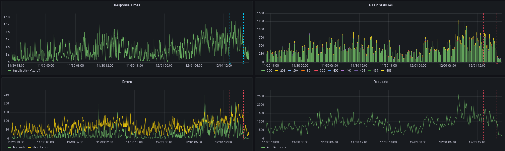Click the earlier annotation marker in Response Times

click(230, 63)
